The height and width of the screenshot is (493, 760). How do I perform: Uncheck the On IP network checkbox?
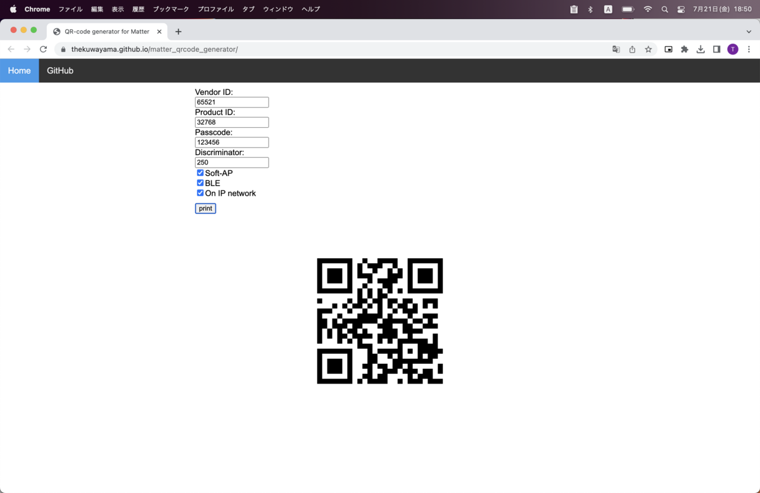[200, 193]
